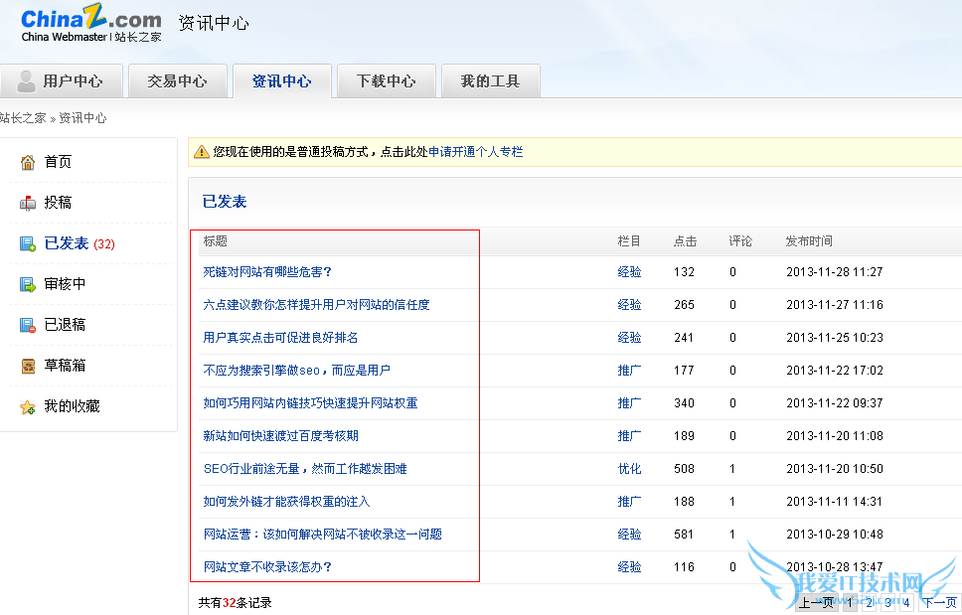962x615 pixels.
Task: Click date 2013-11-28 11:27
Action: pos(835,271)
